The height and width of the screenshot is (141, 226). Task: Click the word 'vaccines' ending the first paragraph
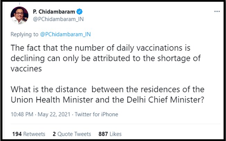[27, 69]
